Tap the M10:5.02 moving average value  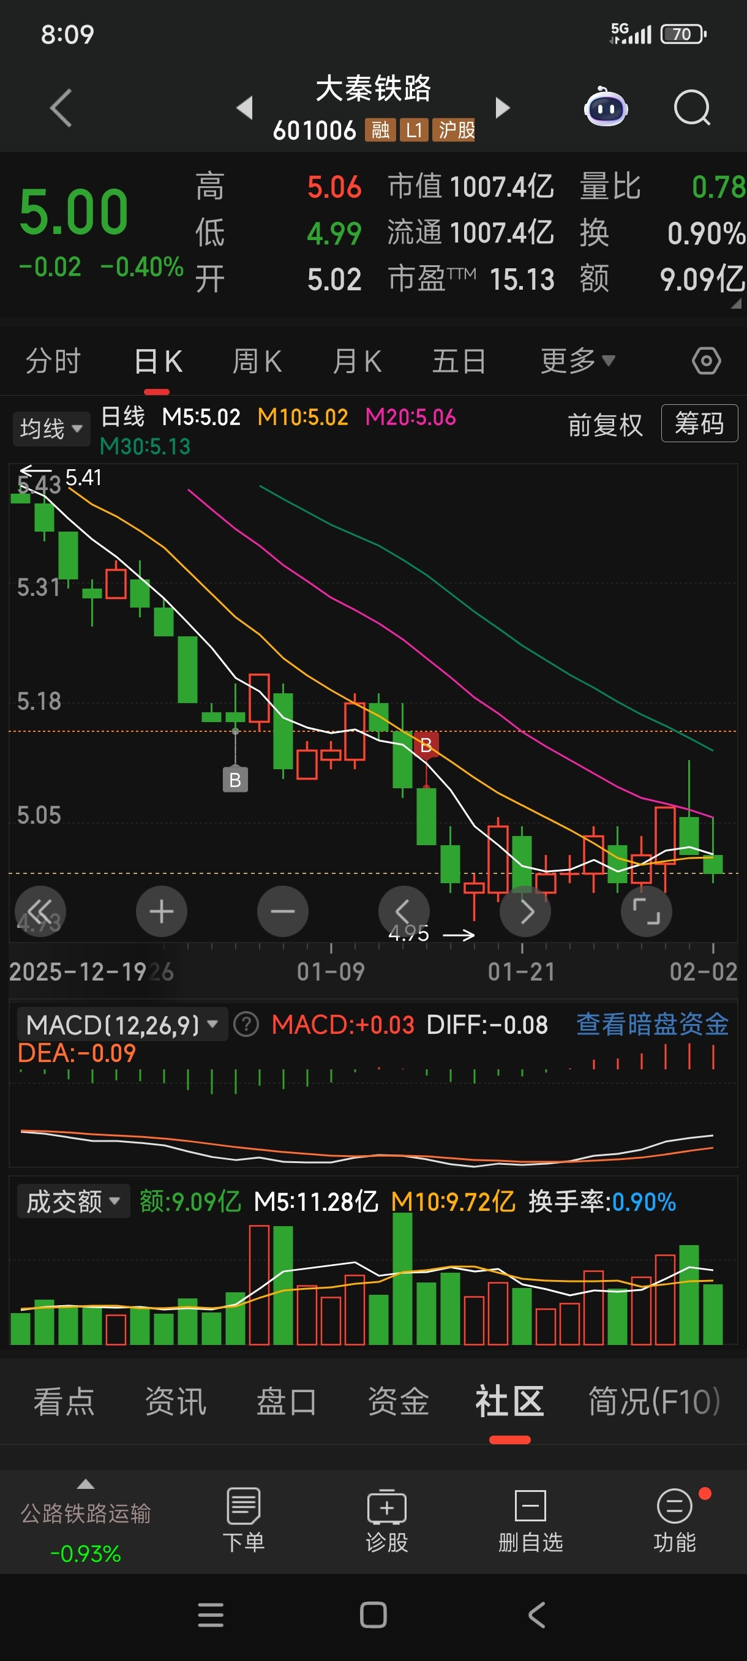click(x=303, y=417)
